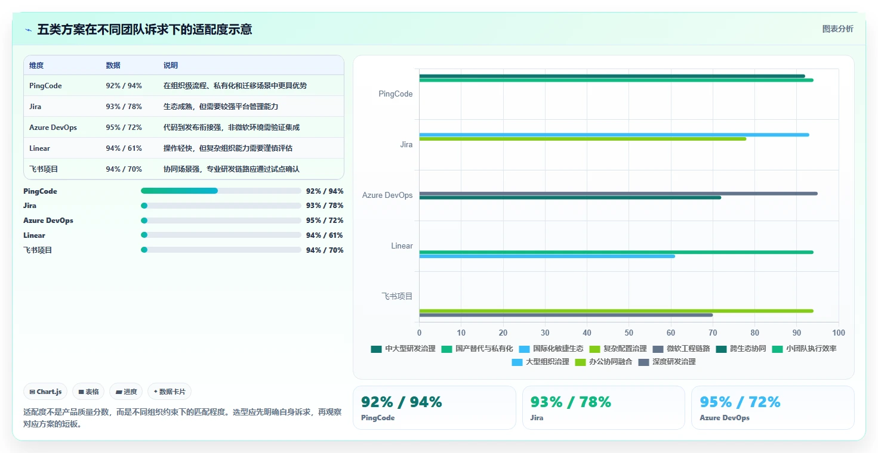This screenshot has width=878, height=453.
Task: Click the table cell reading 95% / 72%
Action: 124,128
